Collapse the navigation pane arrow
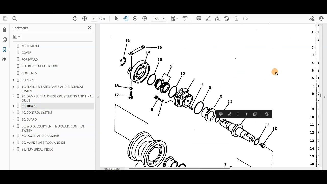The image size is (327, 184). tap(98, 97)
